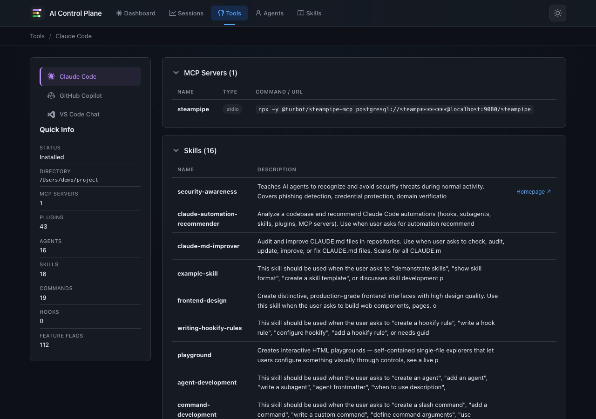596x419 pixels.
Task: Click the frontend-design description text
Action: click(x=378, y=301)
